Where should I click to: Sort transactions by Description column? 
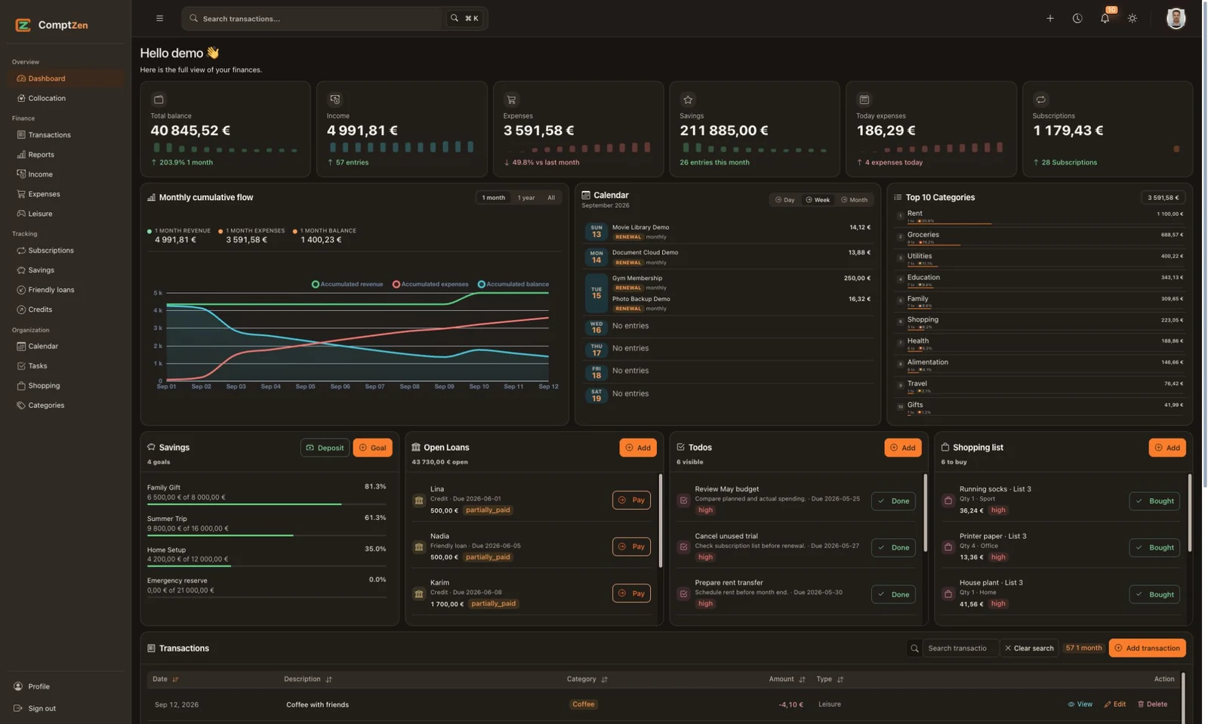coord(307,679)
